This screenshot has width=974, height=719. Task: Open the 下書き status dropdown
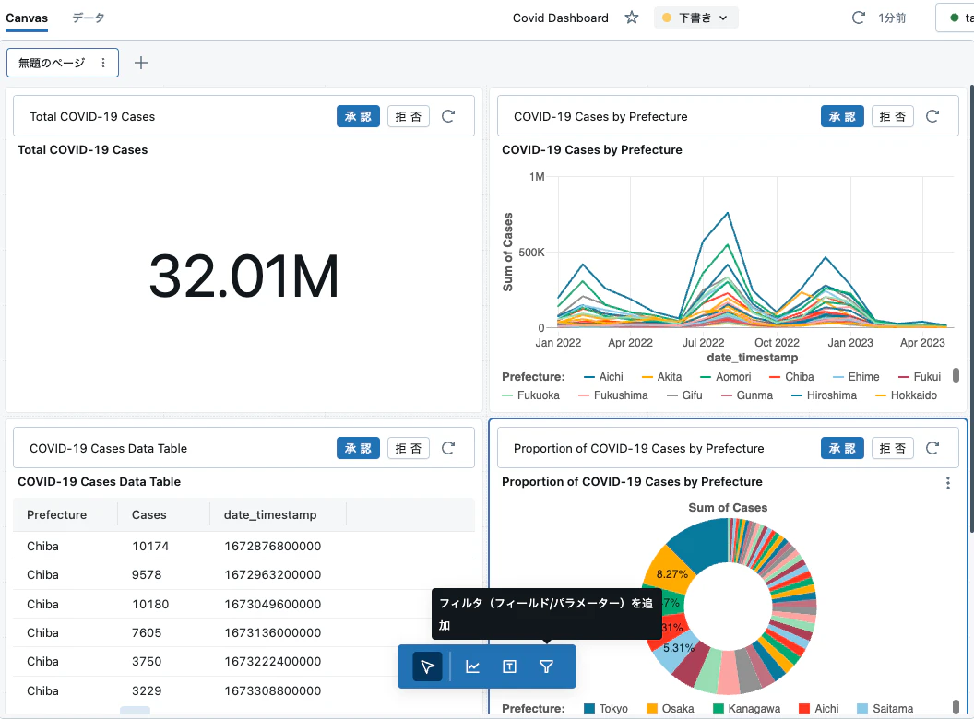click(695, 18)
